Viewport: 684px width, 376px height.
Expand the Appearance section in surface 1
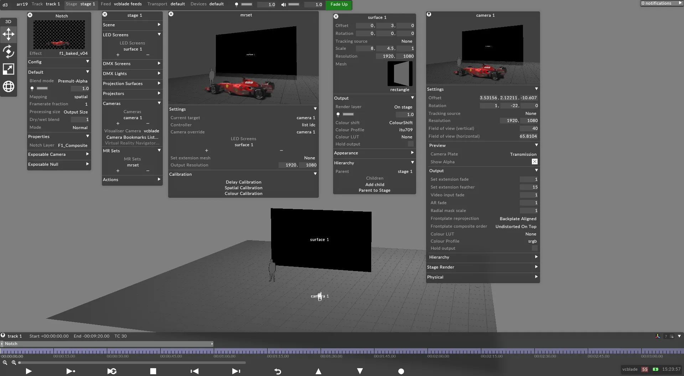point(374,153)
